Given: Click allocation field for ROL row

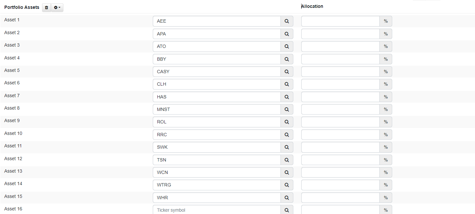Looking at the screenshot, I should 340,122.
